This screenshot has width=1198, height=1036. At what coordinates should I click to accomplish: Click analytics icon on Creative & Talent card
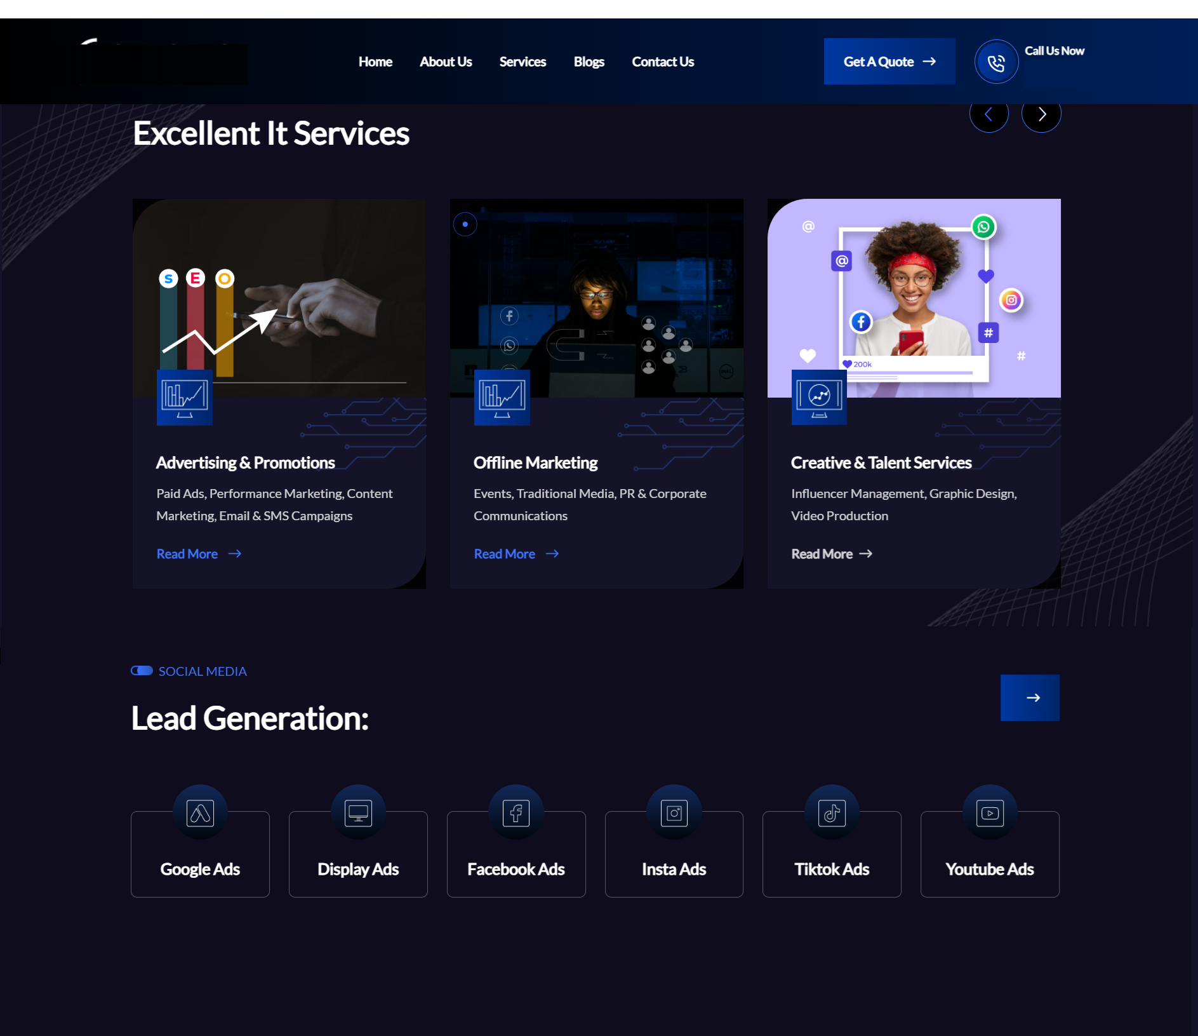click(819, 398)
